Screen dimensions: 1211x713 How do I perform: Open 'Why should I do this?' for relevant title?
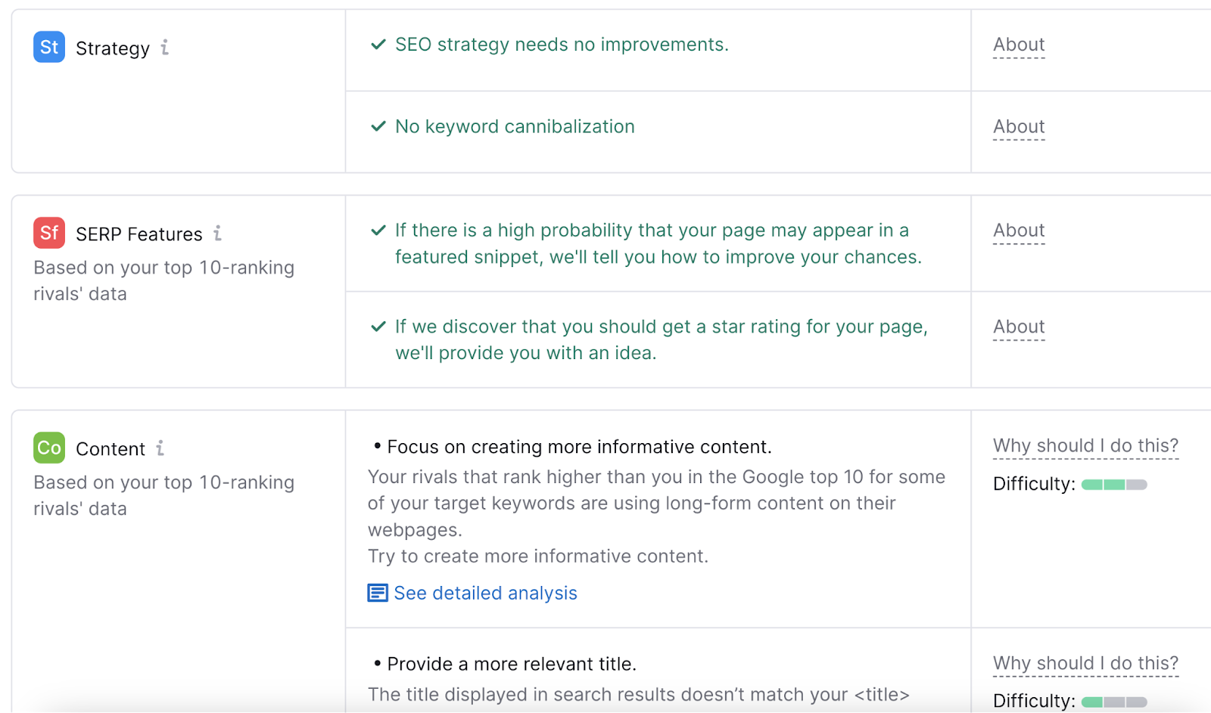click(x=1085, y=662)
